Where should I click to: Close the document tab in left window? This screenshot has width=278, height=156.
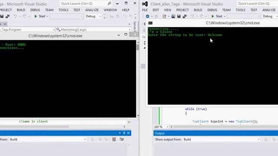coord(5,24)
